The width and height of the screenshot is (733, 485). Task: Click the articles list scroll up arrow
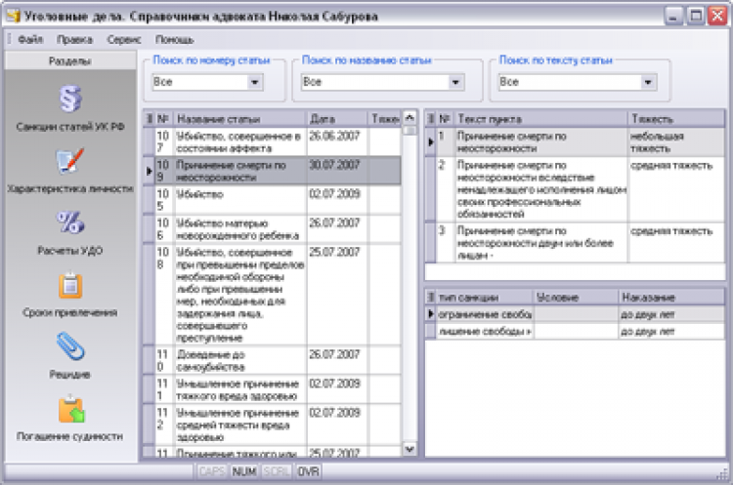[x=410, y=118]
